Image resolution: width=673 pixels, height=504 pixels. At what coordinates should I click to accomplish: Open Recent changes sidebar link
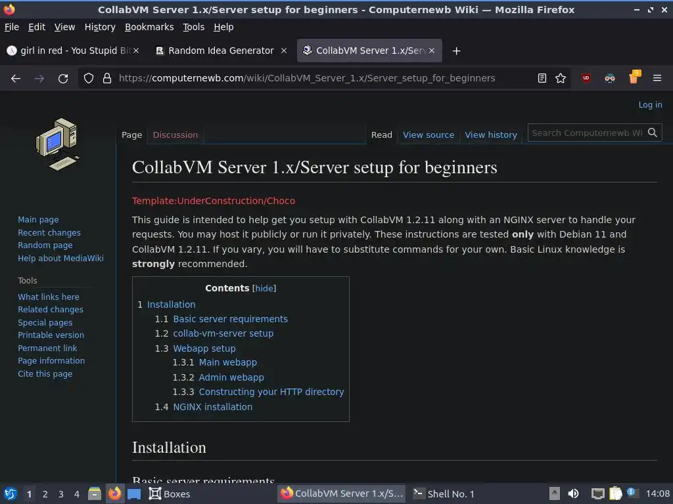pos(49,233)
